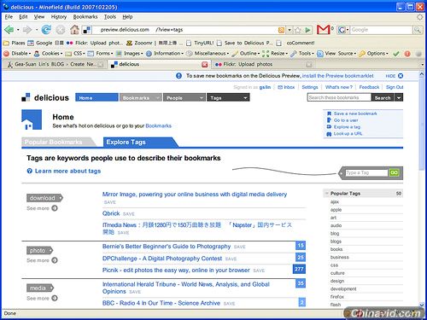The image size is (427, 320).
Task: Open the Places bookmark folder
Action: [x=15, y=43]
